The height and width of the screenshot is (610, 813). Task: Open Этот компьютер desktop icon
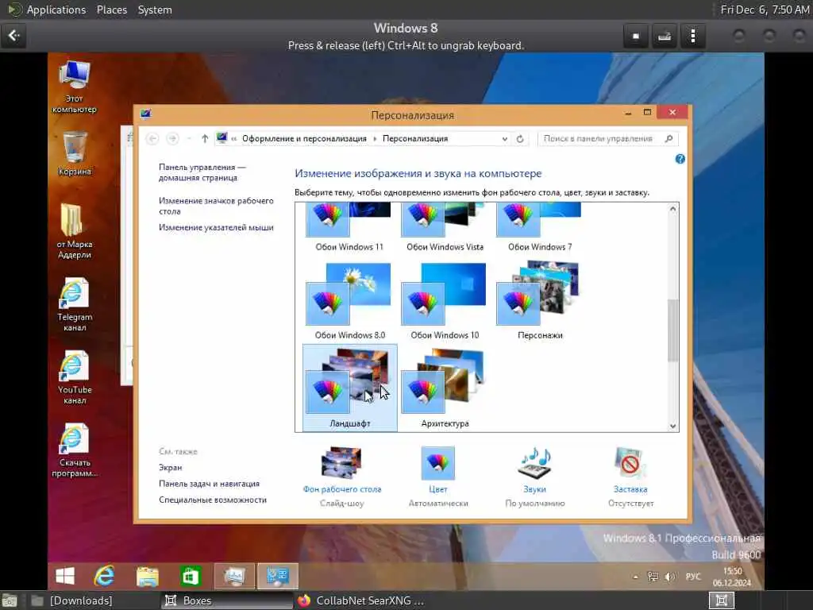pos(74,87)
